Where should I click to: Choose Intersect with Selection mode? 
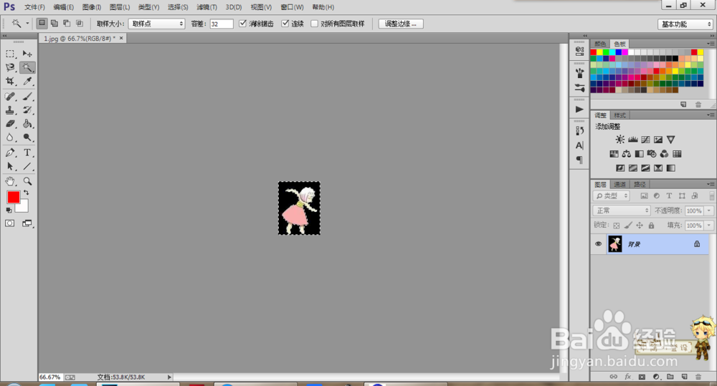pos(79,24)
